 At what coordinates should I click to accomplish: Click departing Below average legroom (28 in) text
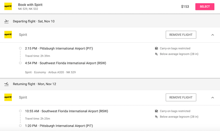point(179,54)
